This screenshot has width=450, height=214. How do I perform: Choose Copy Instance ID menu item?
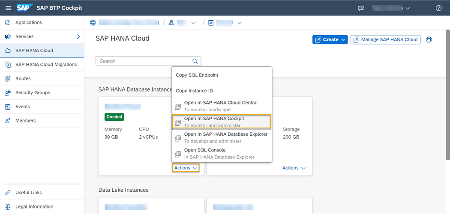point(222,91)
